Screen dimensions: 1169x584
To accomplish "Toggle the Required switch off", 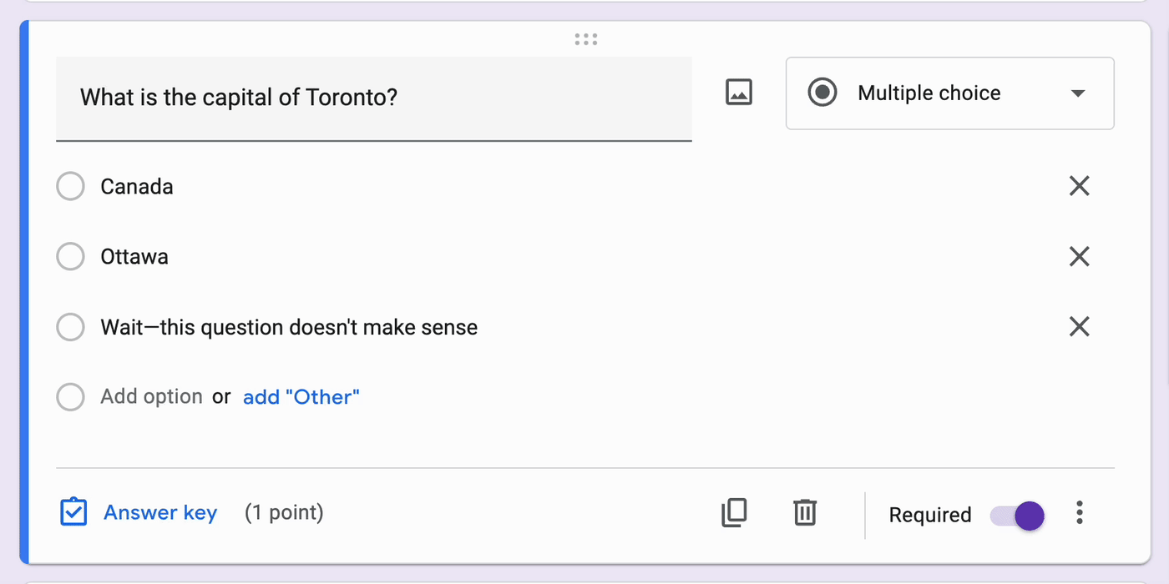I will [x=1017, y=515].
